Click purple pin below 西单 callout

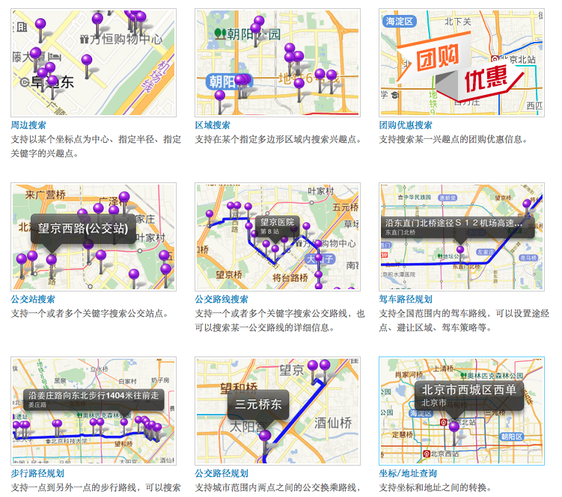[x=454, y=427]
